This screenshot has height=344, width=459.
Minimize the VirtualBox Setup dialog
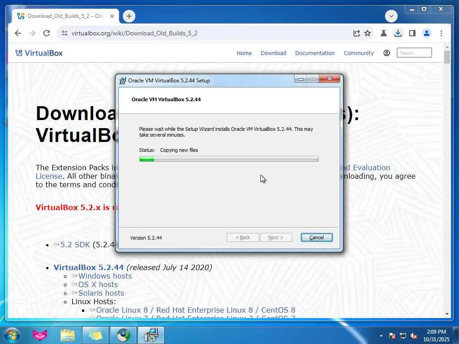301,79
